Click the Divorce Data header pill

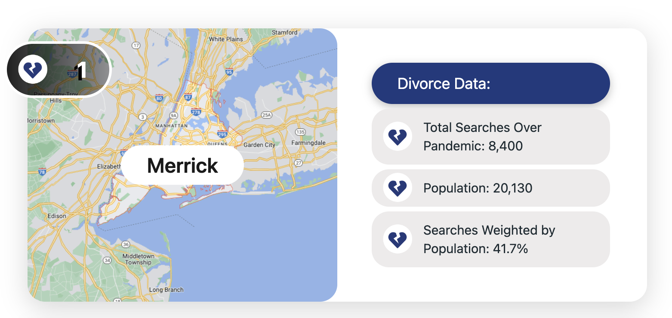[x=491, y=83]
